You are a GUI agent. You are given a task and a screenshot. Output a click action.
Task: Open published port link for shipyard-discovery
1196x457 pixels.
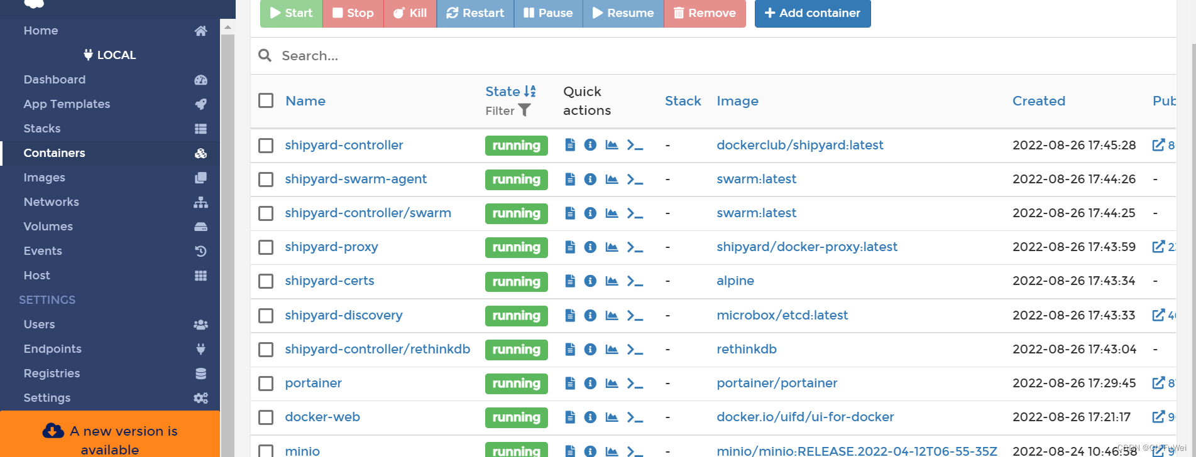[x=1163, y=315]
